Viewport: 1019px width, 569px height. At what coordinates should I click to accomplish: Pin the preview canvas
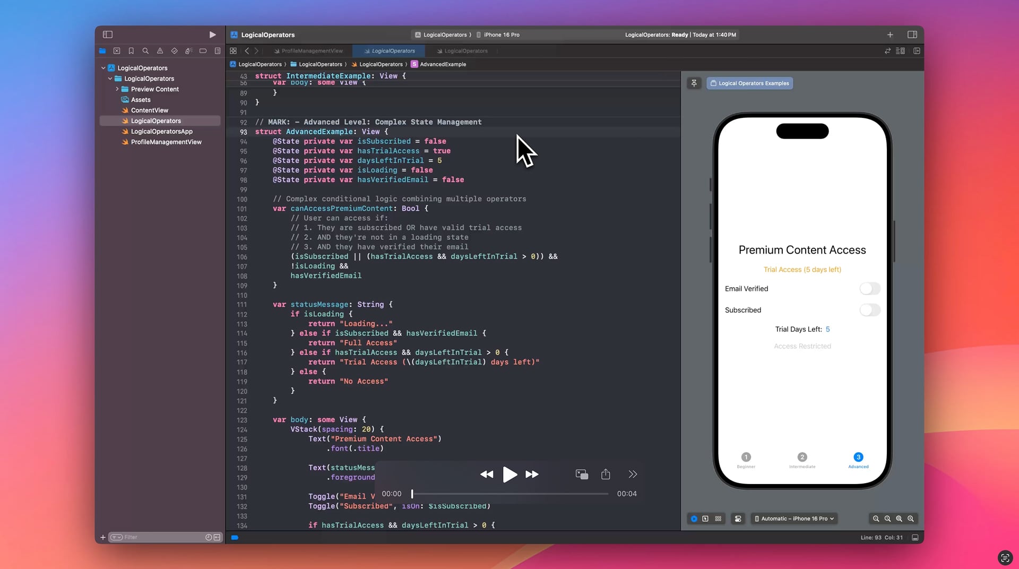[694, 83]
